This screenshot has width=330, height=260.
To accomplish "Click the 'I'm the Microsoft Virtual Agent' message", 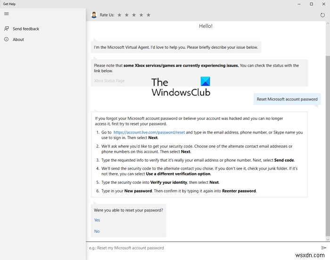I will 176,47.
